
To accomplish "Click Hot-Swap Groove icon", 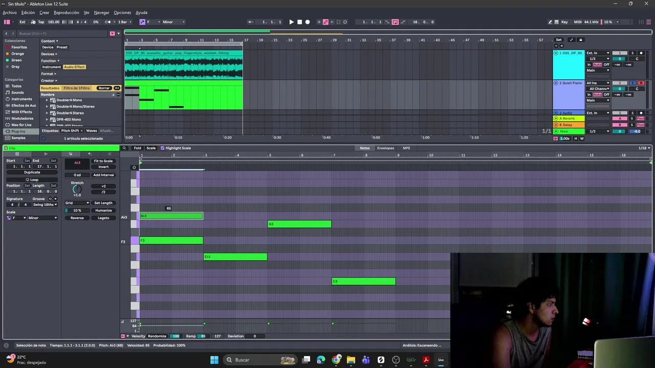I will click(x=50, y=199).
